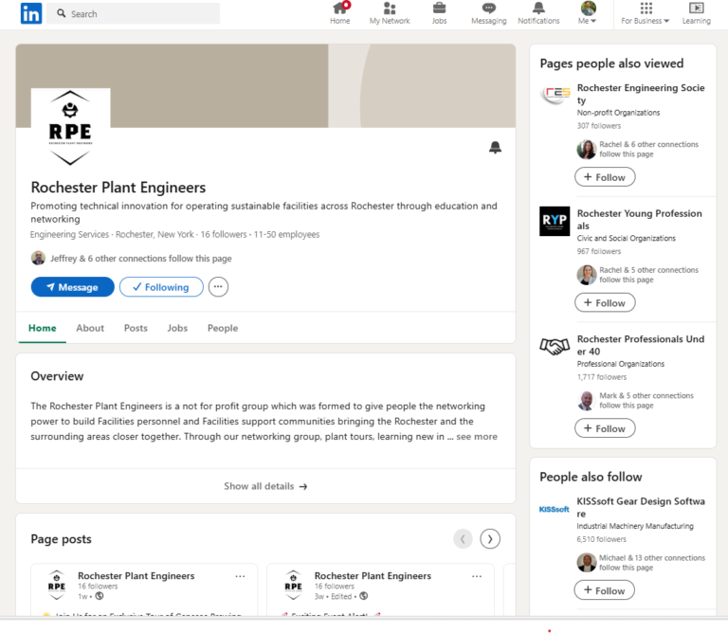
Task: Open Jeffrey & 6 other connections link
Action: (x=140, y=259)
